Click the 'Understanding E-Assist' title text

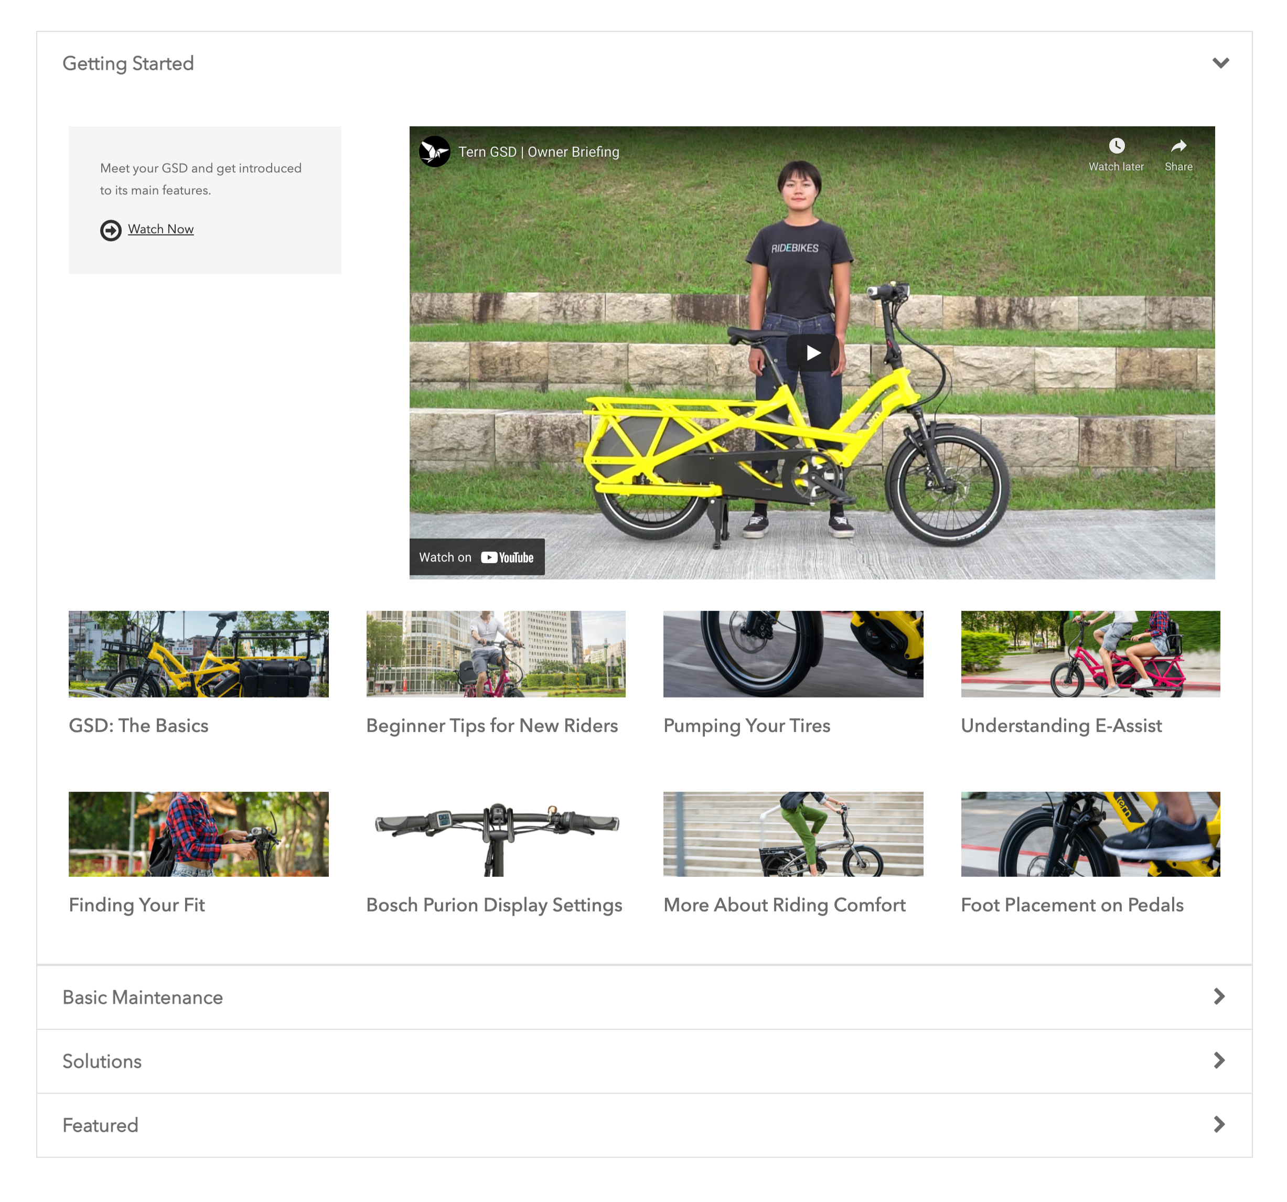[1061, 726]
